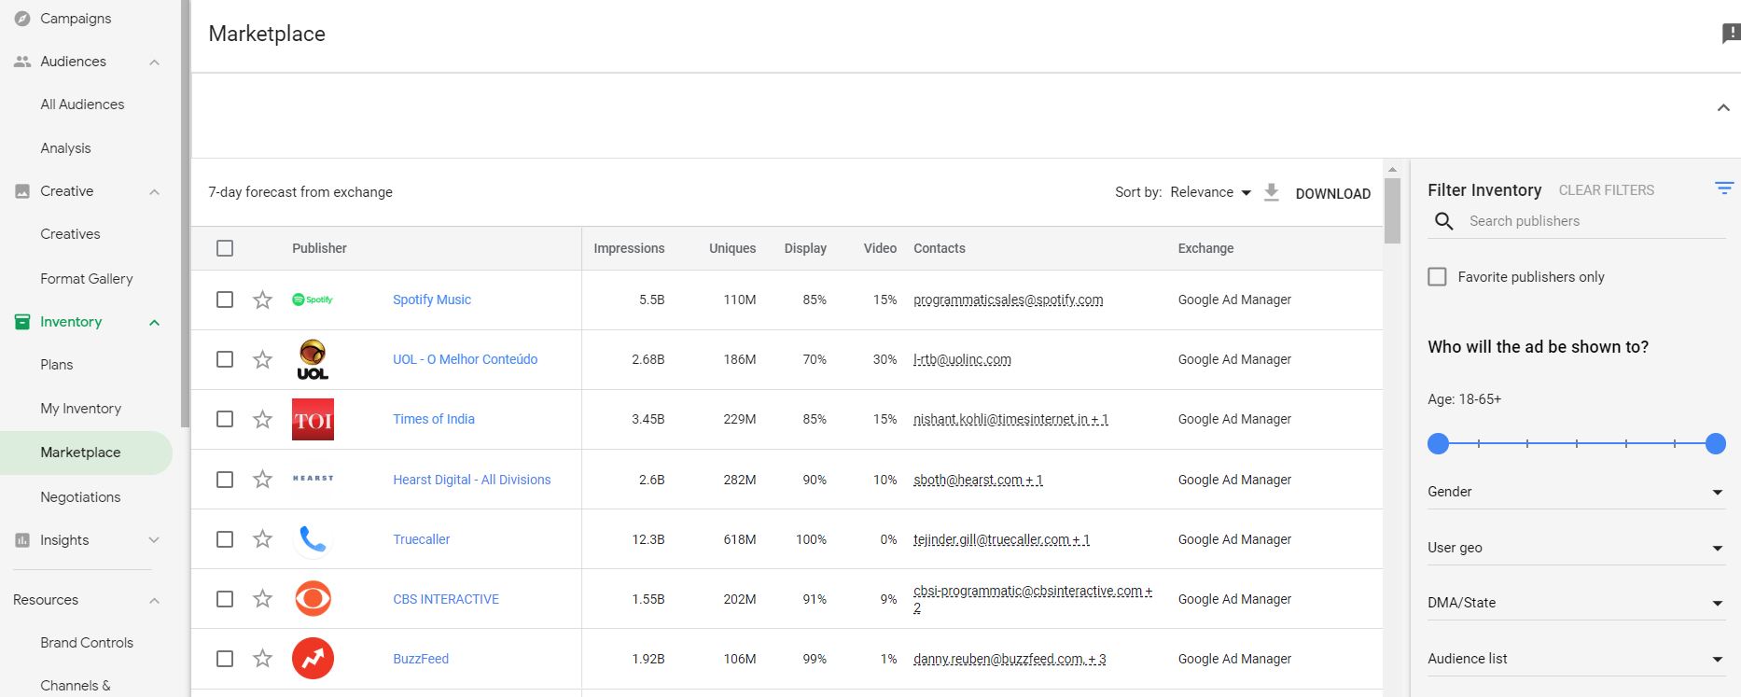Screen dimensions: 1741x697
Task: Open Creatives in the sidebar
Action: pos(70,234)
